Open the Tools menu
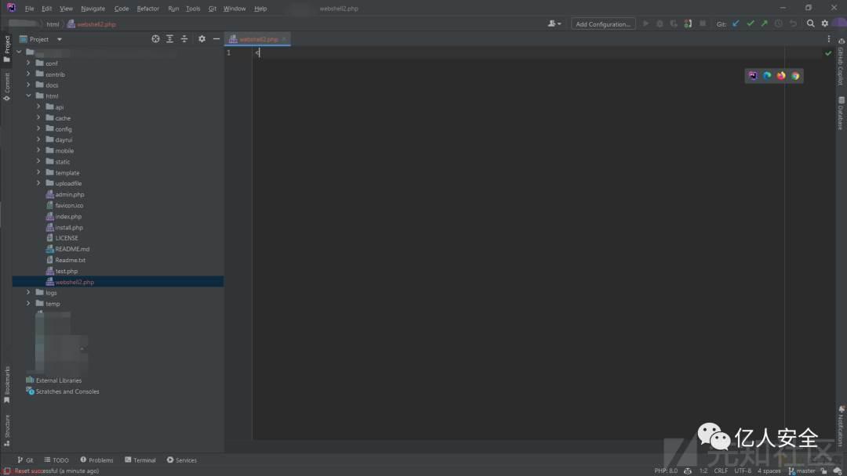The height and width of the screenshot is (476, 847). pyautogui.click(x=193, y=9)
